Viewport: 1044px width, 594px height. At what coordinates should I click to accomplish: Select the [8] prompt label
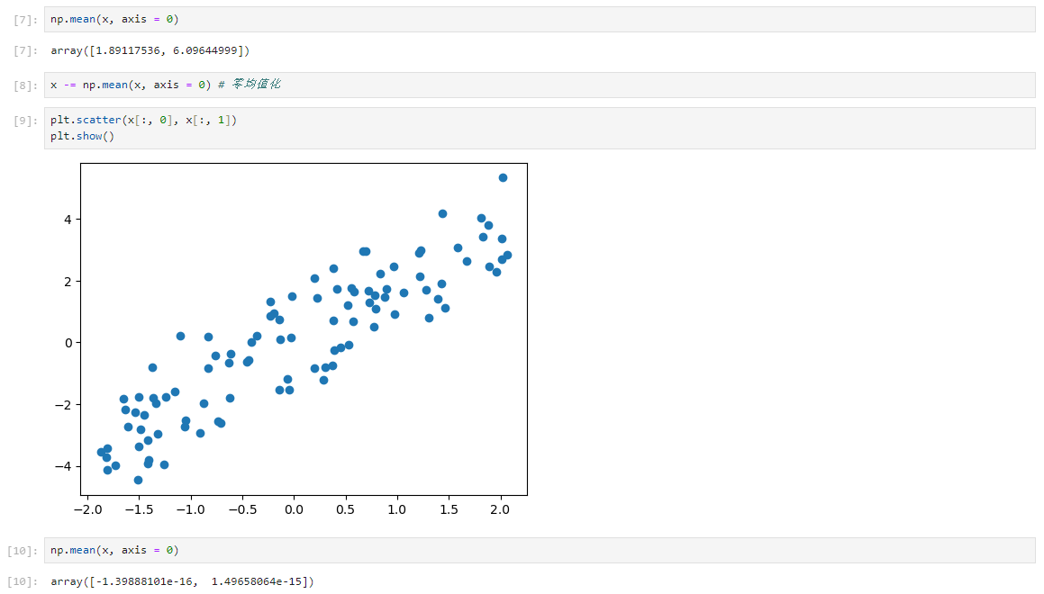[25, 85]
